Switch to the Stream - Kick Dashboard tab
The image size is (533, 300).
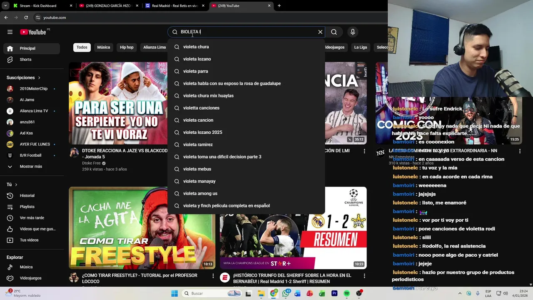coord(43,6)
